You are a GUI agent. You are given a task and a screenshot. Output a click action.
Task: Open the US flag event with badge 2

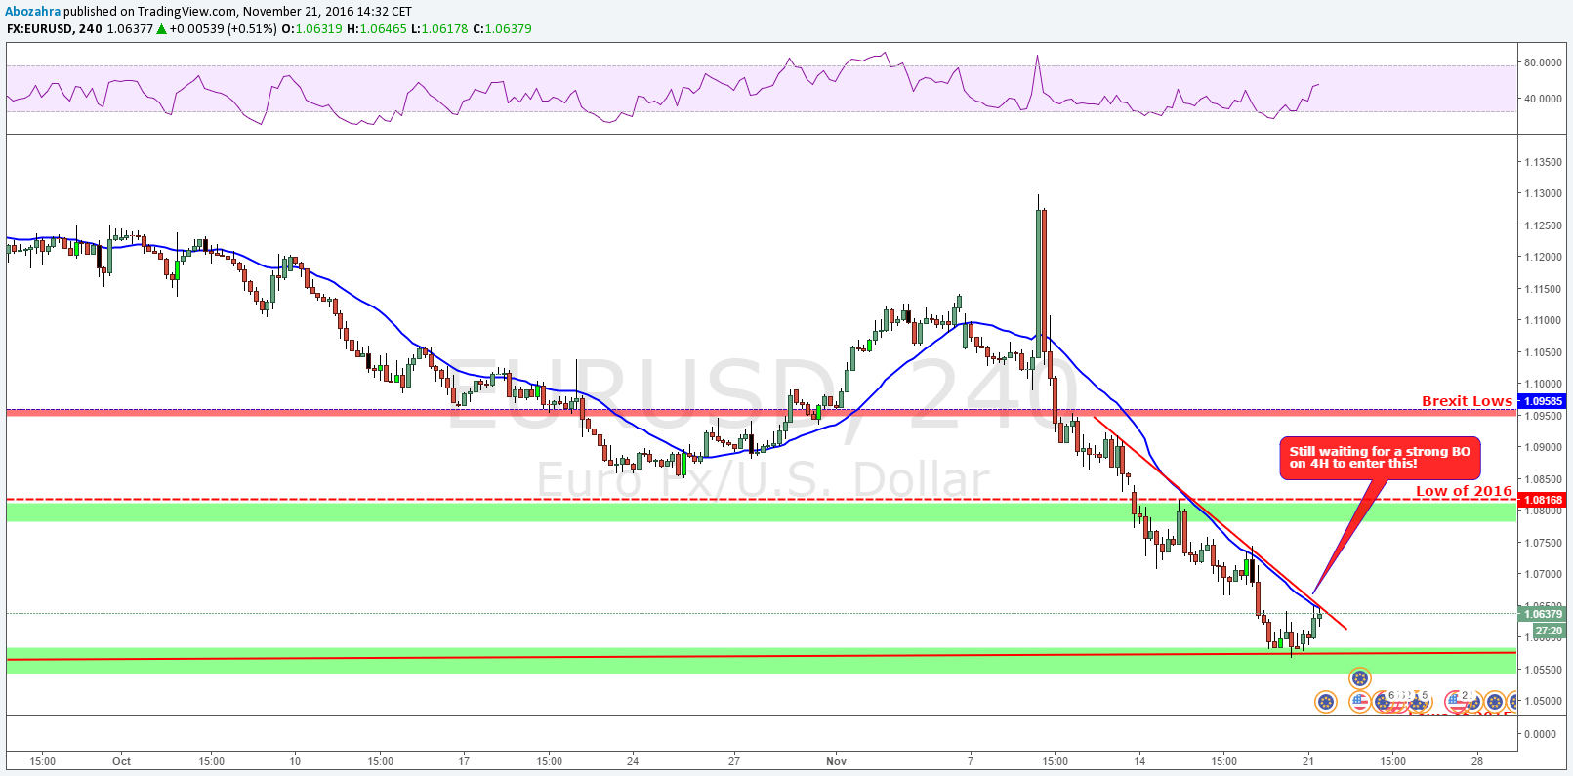pyautogui.click(x=1457, y=702)
